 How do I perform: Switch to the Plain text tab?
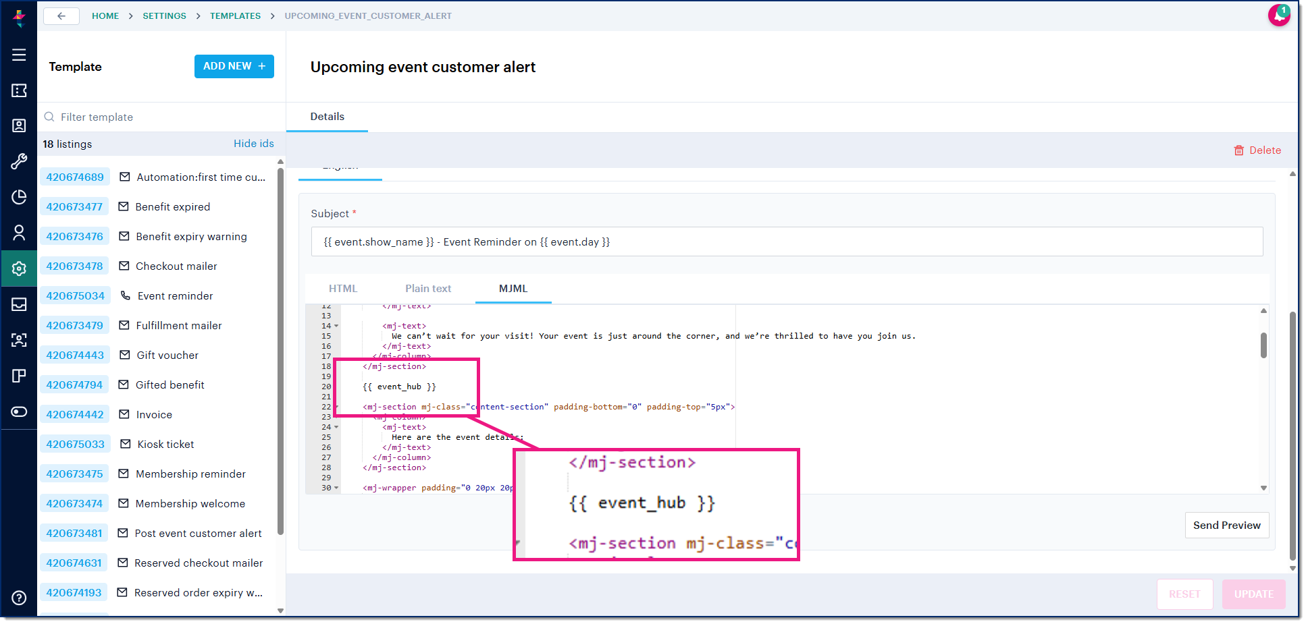428,289
